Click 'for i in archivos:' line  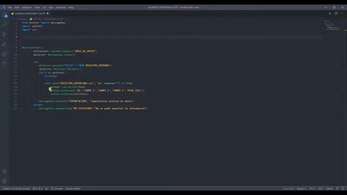pos(52,73)
